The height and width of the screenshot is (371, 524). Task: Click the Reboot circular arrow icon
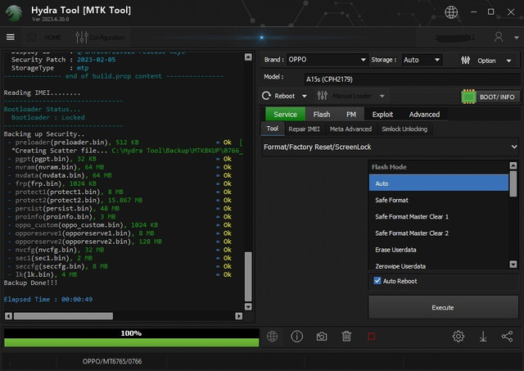pos(266,96)
